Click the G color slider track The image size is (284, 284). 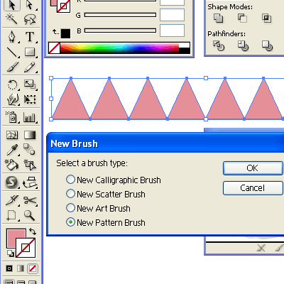[x=120, y=15]
